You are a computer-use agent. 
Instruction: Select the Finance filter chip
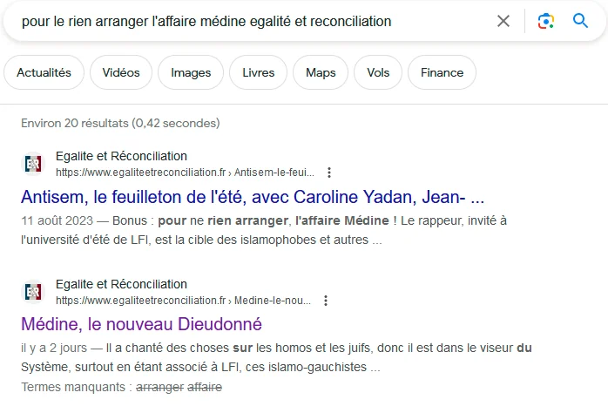(x=442, y=72)
